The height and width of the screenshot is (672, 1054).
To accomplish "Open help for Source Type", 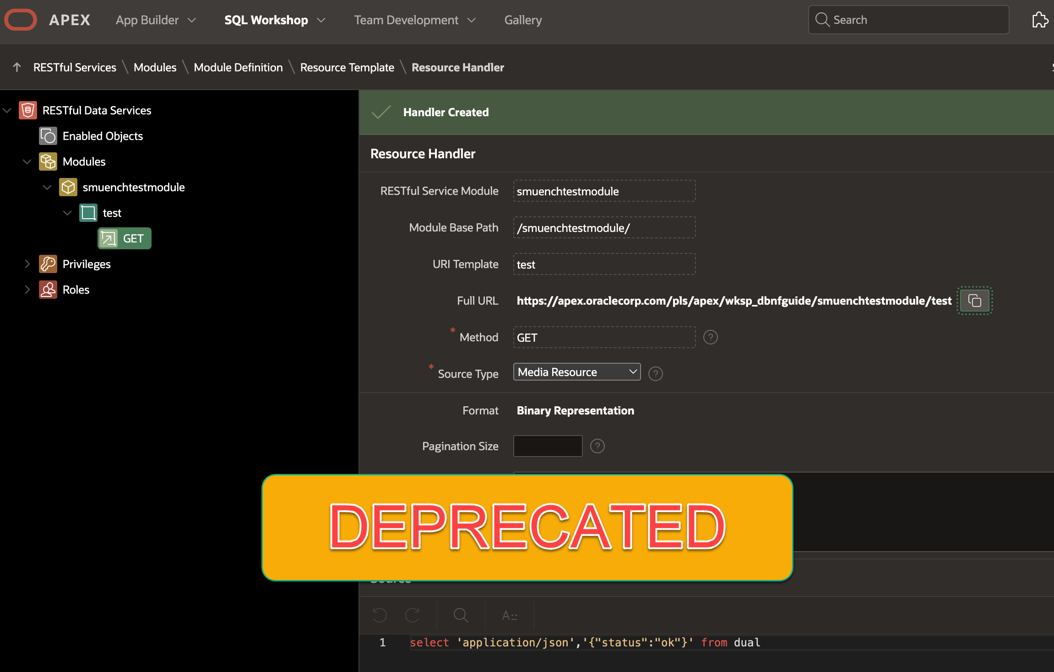I will point(655,374).
